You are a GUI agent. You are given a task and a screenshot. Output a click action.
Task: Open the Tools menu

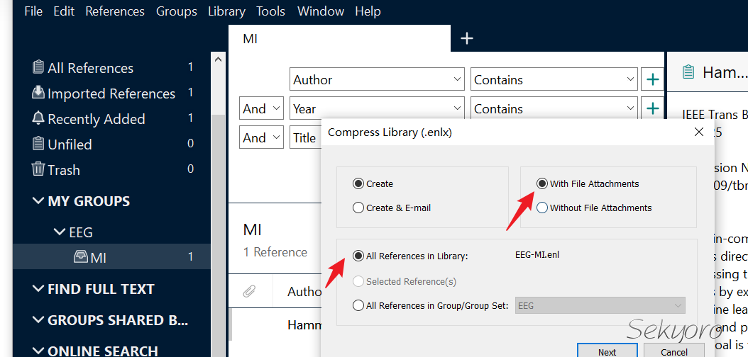pos(270,11)
